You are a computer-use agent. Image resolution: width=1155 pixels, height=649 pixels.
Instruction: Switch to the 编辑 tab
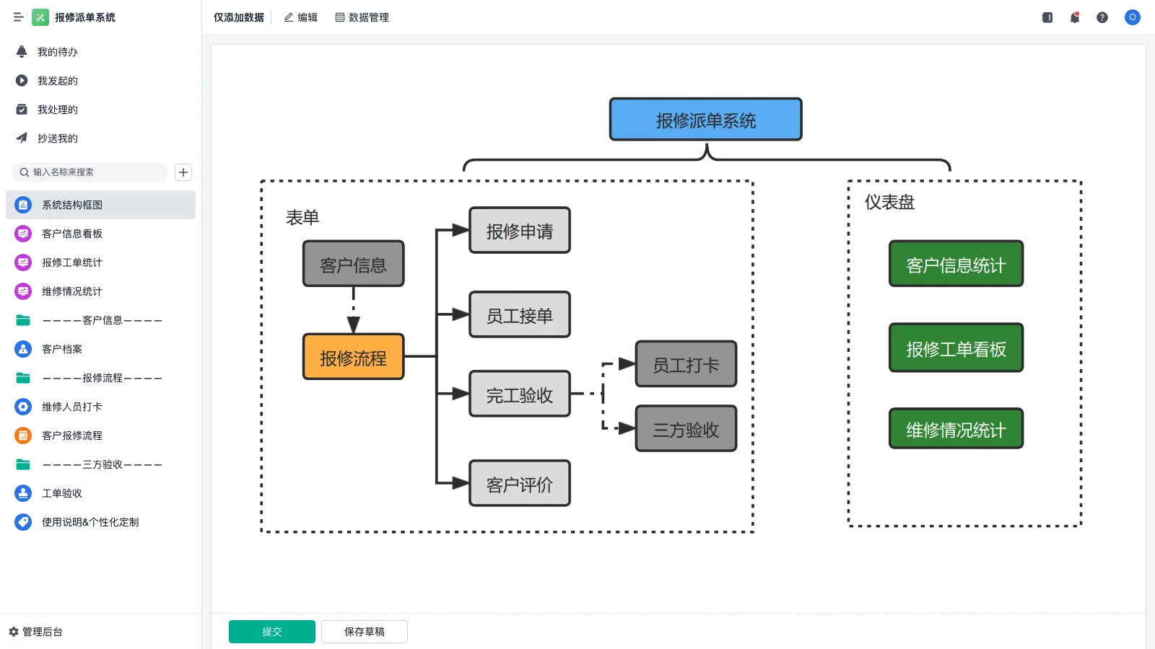301,17
